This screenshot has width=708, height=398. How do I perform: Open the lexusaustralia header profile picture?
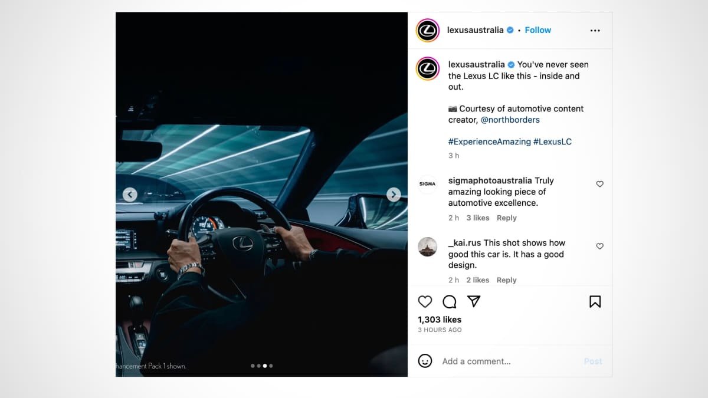click(427, 30)
